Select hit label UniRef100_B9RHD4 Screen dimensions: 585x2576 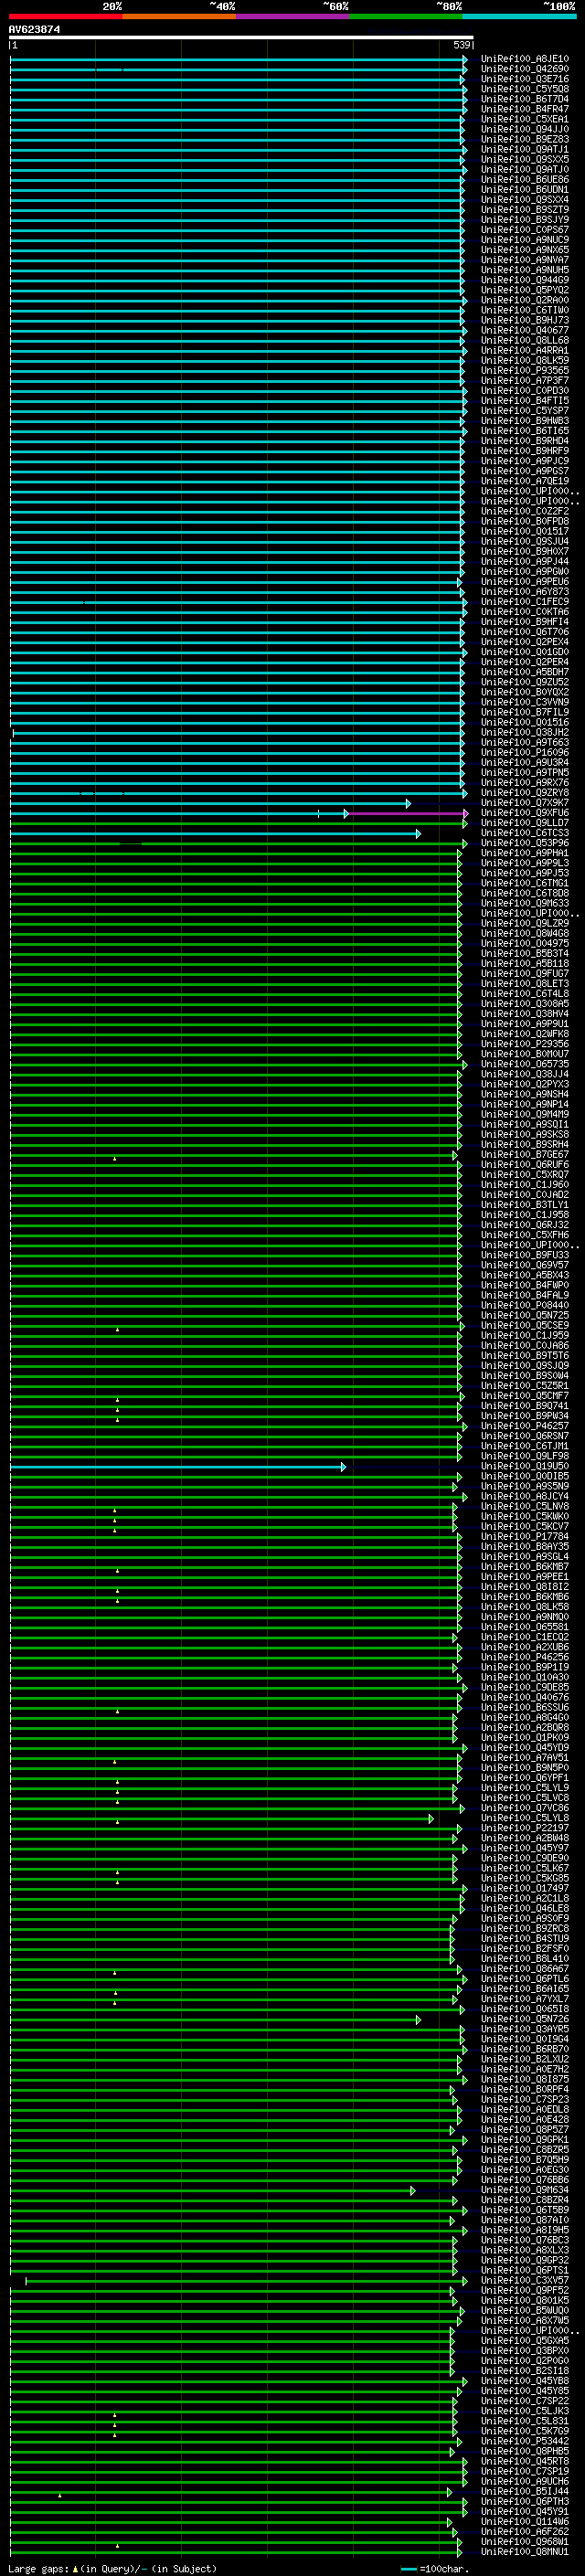coord(525,441)
